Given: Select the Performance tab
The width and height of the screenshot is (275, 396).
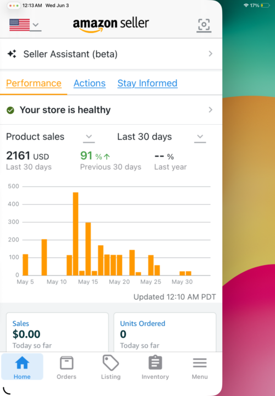Looking at the screenshot, I should click(34, 83).
